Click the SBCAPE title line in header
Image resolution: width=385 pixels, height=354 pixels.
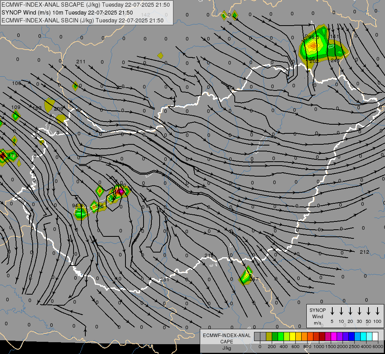pyautogui.click(x=86, y=5)
